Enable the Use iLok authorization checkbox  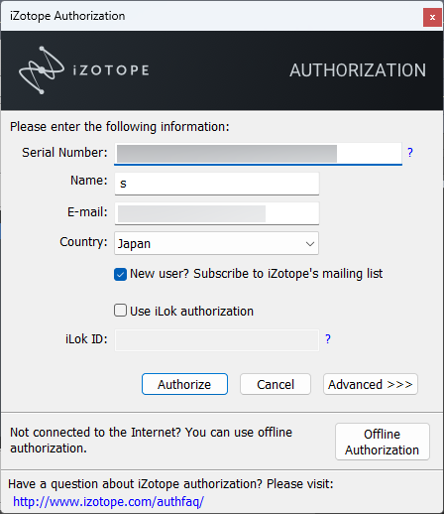(120, 311)
